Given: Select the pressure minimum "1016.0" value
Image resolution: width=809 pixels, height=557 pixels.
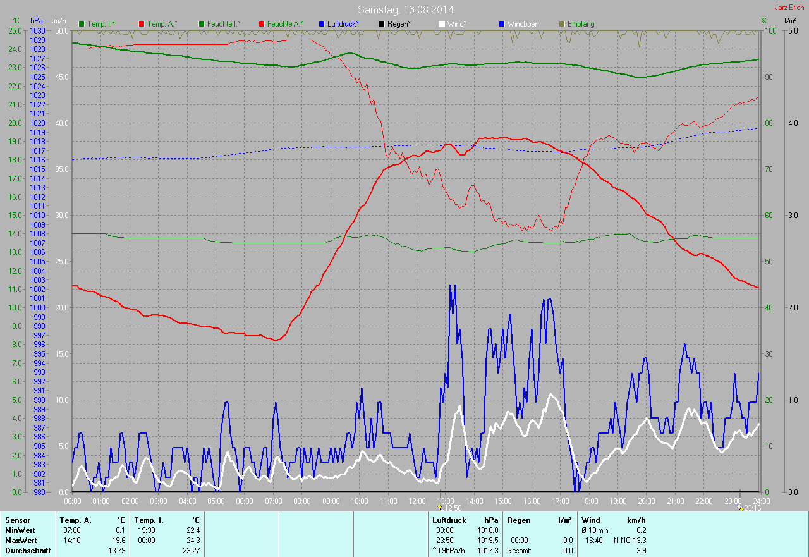Looking at the screenshot, I should [x=487, y=530].
